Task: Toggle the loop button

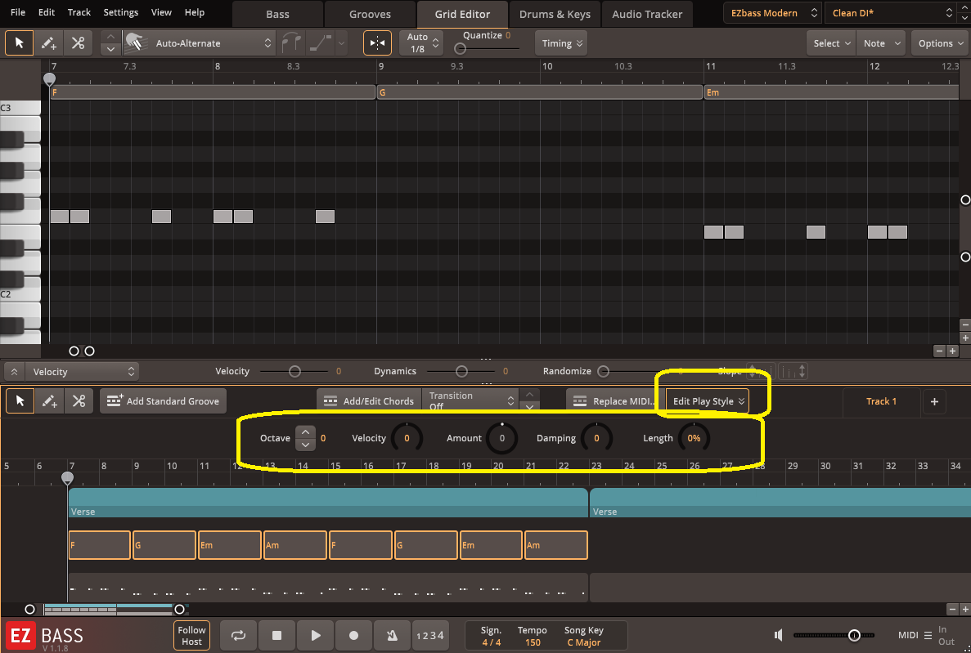Action: pyautogui.click(x=238, y=635)
